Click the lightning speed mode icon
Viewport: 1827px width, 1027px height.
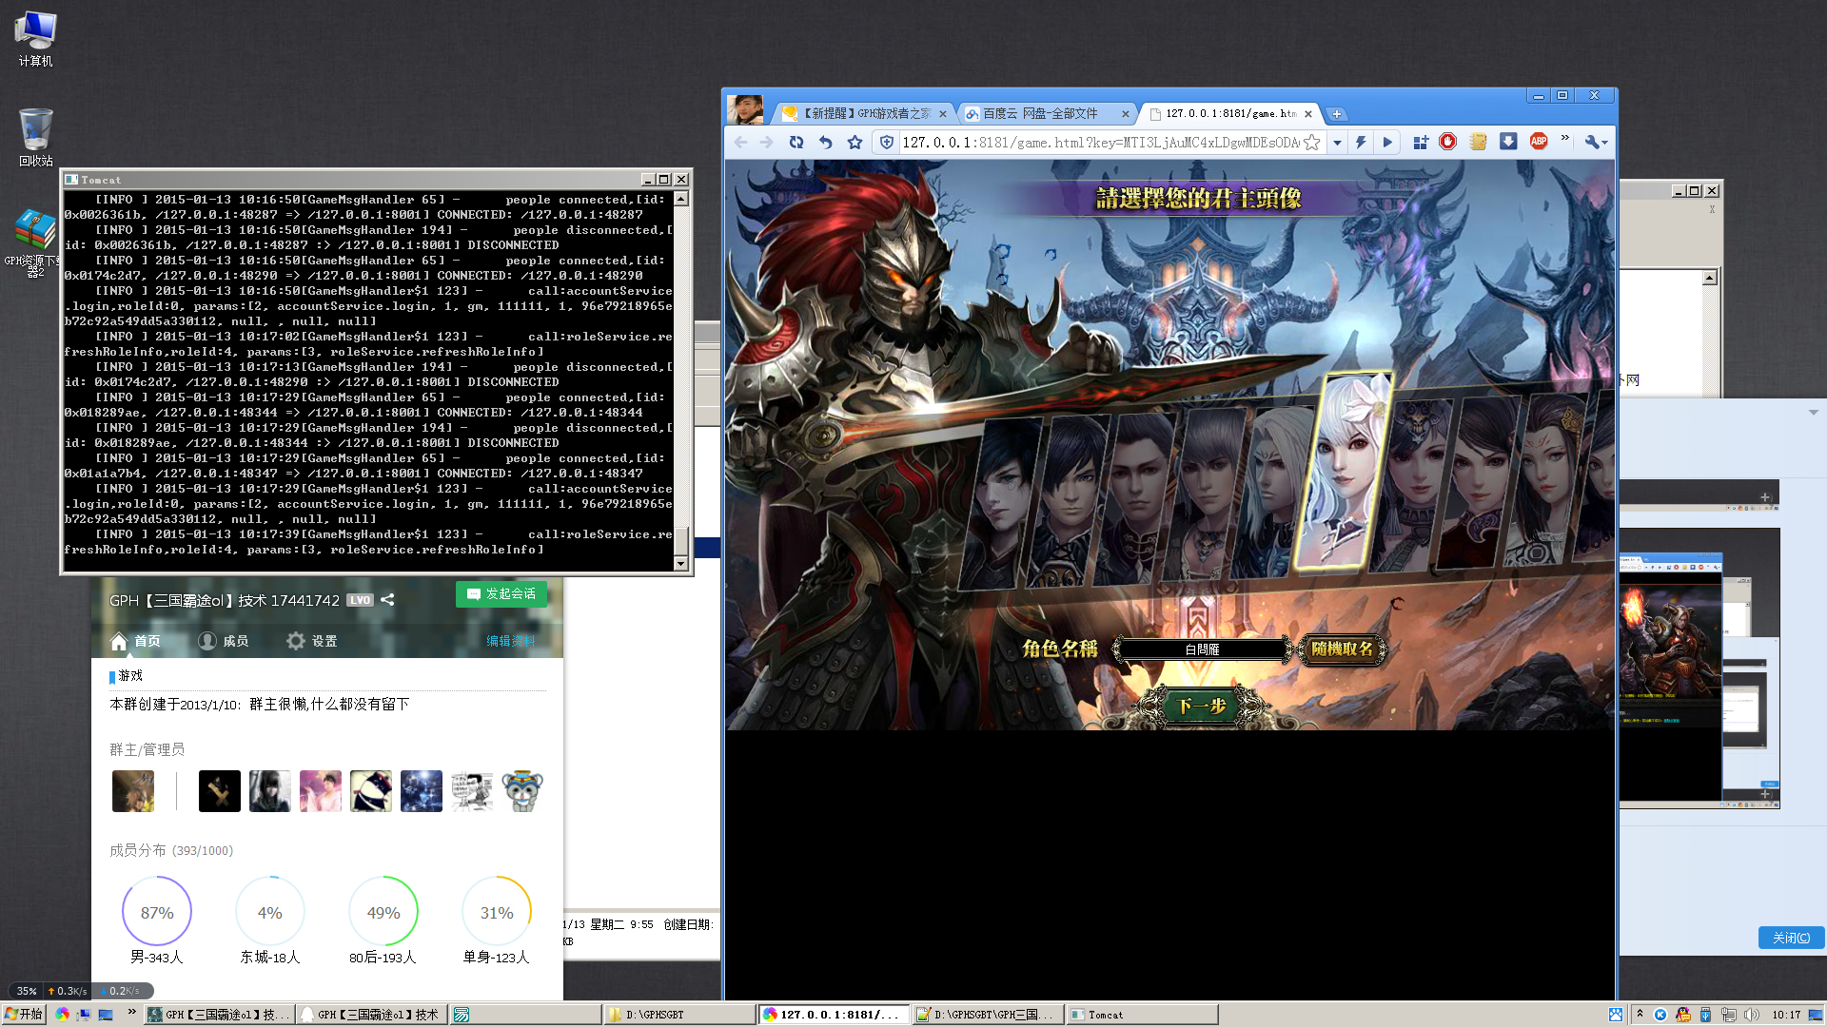pos(1361,143)
